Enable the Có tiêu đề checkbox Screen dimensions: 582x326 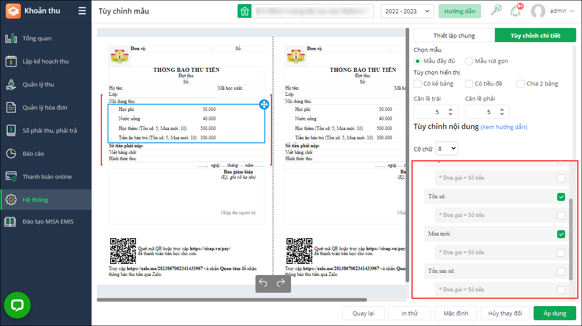tap(469, 83)
